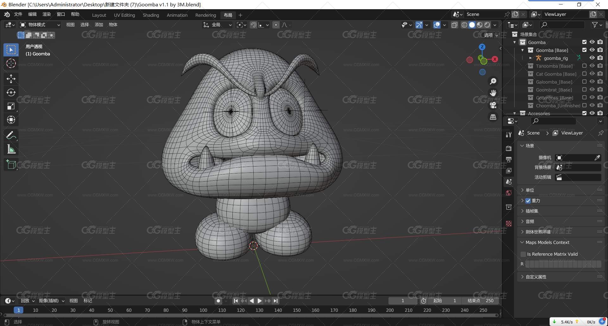608x326 pixels.
Task: Open the 文件 (File) menu
Action: pyautogui.click(x=18, y=14)
